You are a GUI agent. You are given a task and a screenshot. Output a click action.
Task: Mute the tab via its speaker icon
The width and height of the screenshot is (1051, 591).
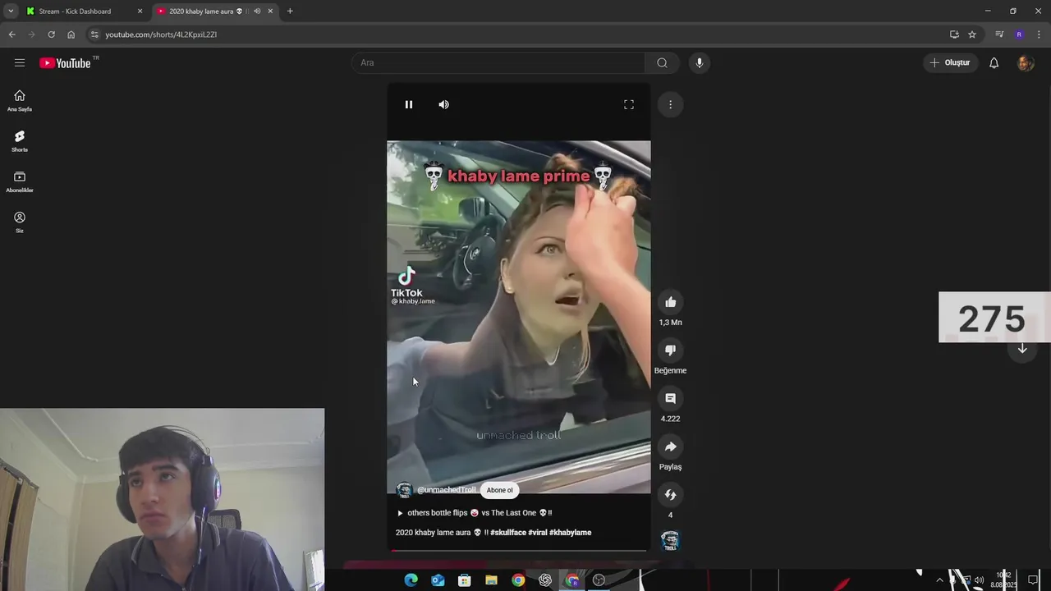257,11
